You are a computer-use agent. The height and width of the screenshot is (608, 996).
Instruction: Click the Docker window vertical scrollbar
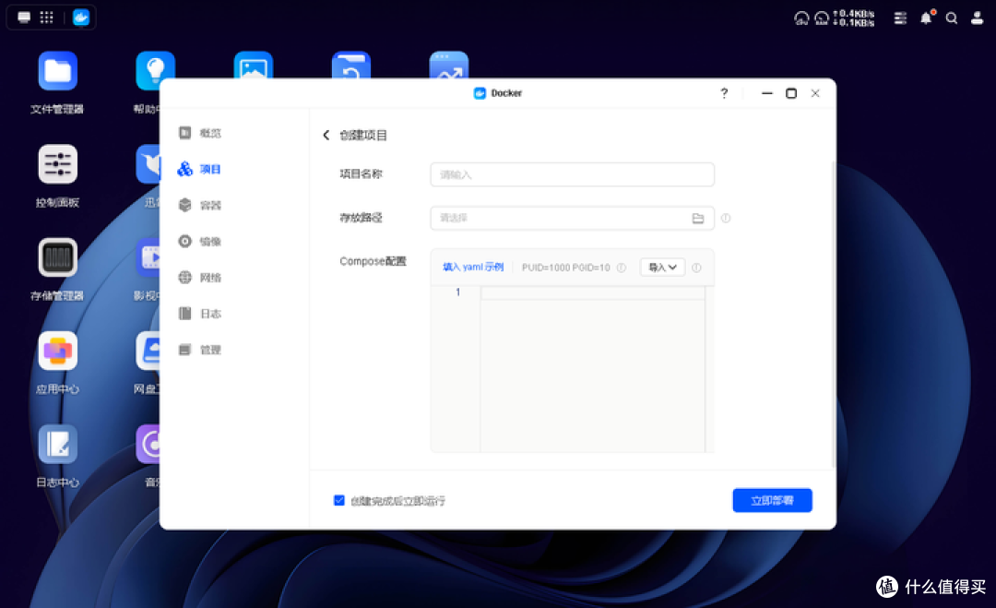(834, 315)
